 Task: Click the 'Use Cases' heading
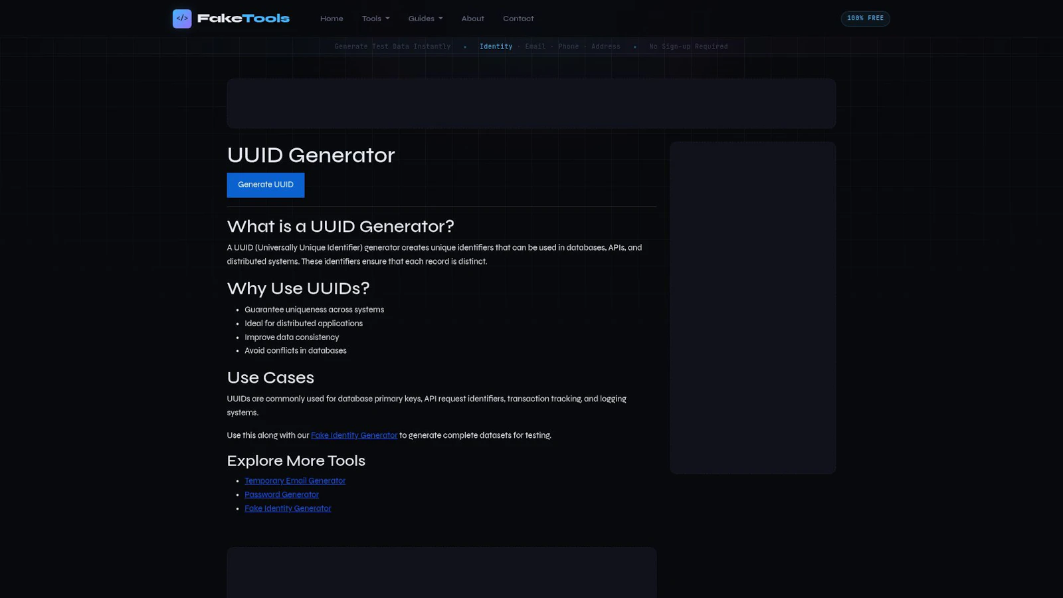[x=270, y=377]
